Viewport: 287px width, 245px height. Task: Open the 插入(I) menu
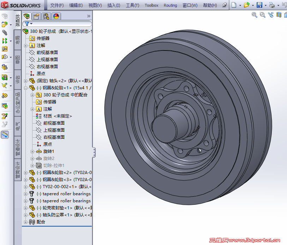114,5
